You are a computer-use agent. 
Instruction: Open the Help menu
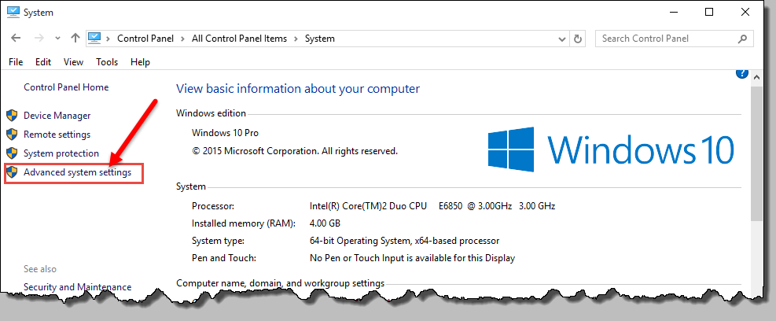[x=140, y=62]
